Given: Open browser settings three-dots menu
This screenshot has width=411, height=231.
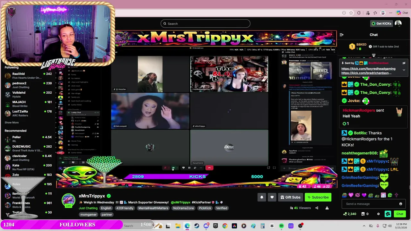Looking at the screenshot, I should [390, 13].
